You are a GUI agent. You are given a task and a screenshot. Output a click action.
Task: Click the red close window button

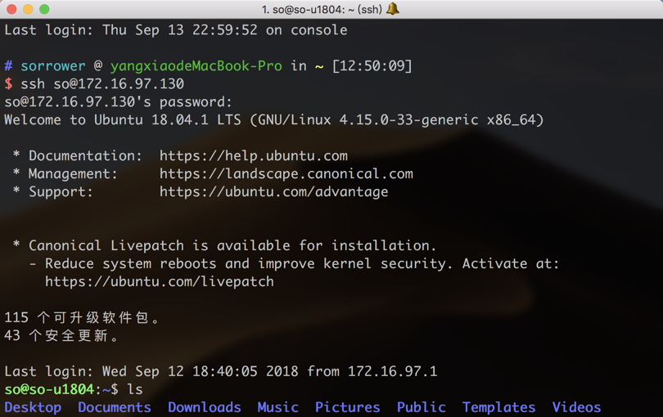[x=11, y=9]
